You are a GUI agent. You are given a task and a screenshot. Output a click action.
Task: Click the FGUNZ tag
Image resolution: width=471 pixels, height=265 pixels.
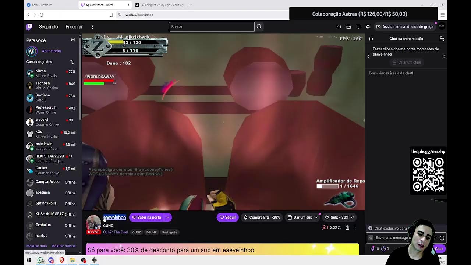[151, 232]
